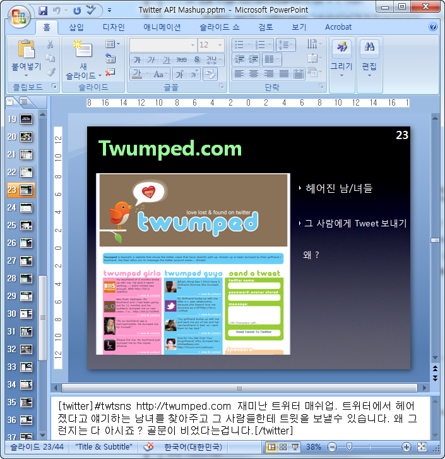The width and height of the screenshot is (445, 459).
Task: Select slide 24 thumbnail
Action: tap(26, 208)
